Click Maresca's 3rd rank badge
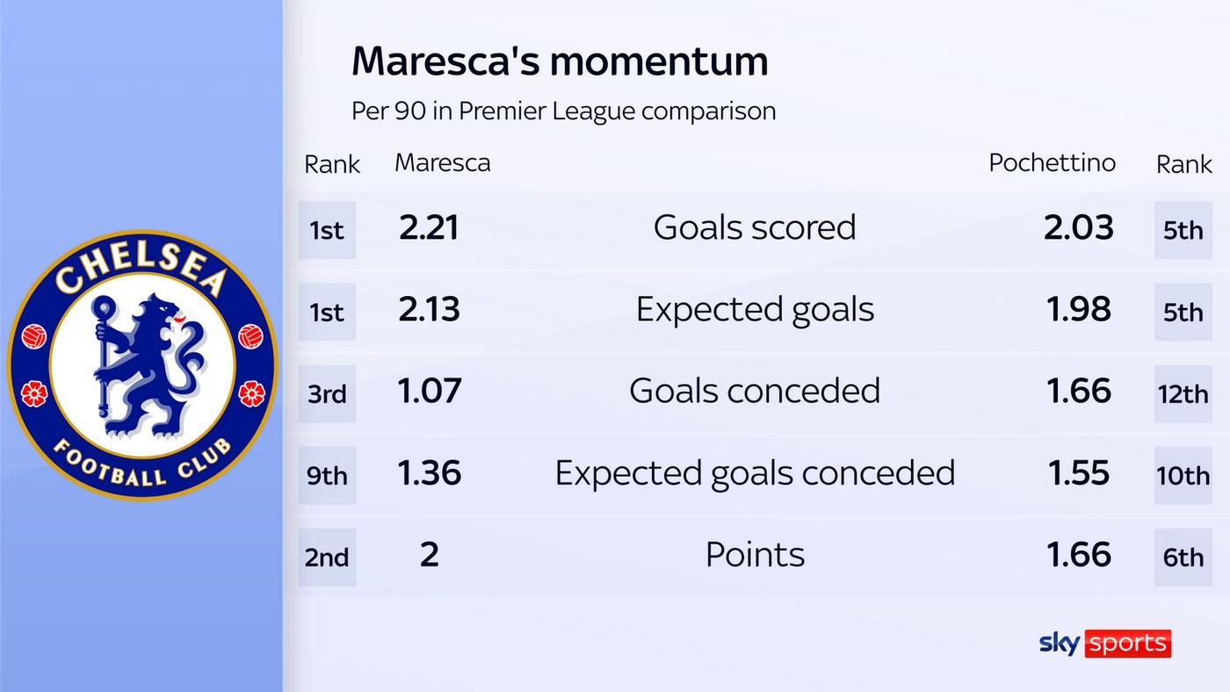 [327, 394]
